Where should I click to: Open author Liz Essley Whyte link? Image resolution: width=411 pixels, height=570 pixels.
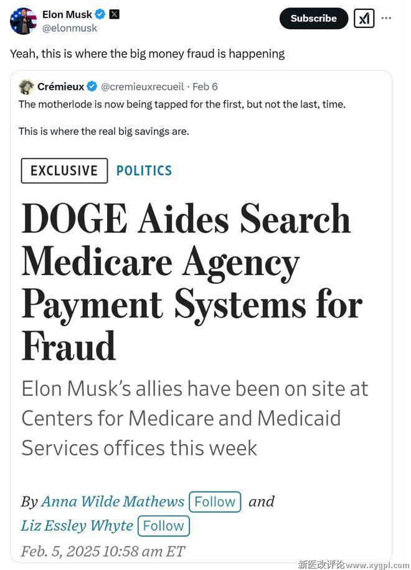click(77, 526)
